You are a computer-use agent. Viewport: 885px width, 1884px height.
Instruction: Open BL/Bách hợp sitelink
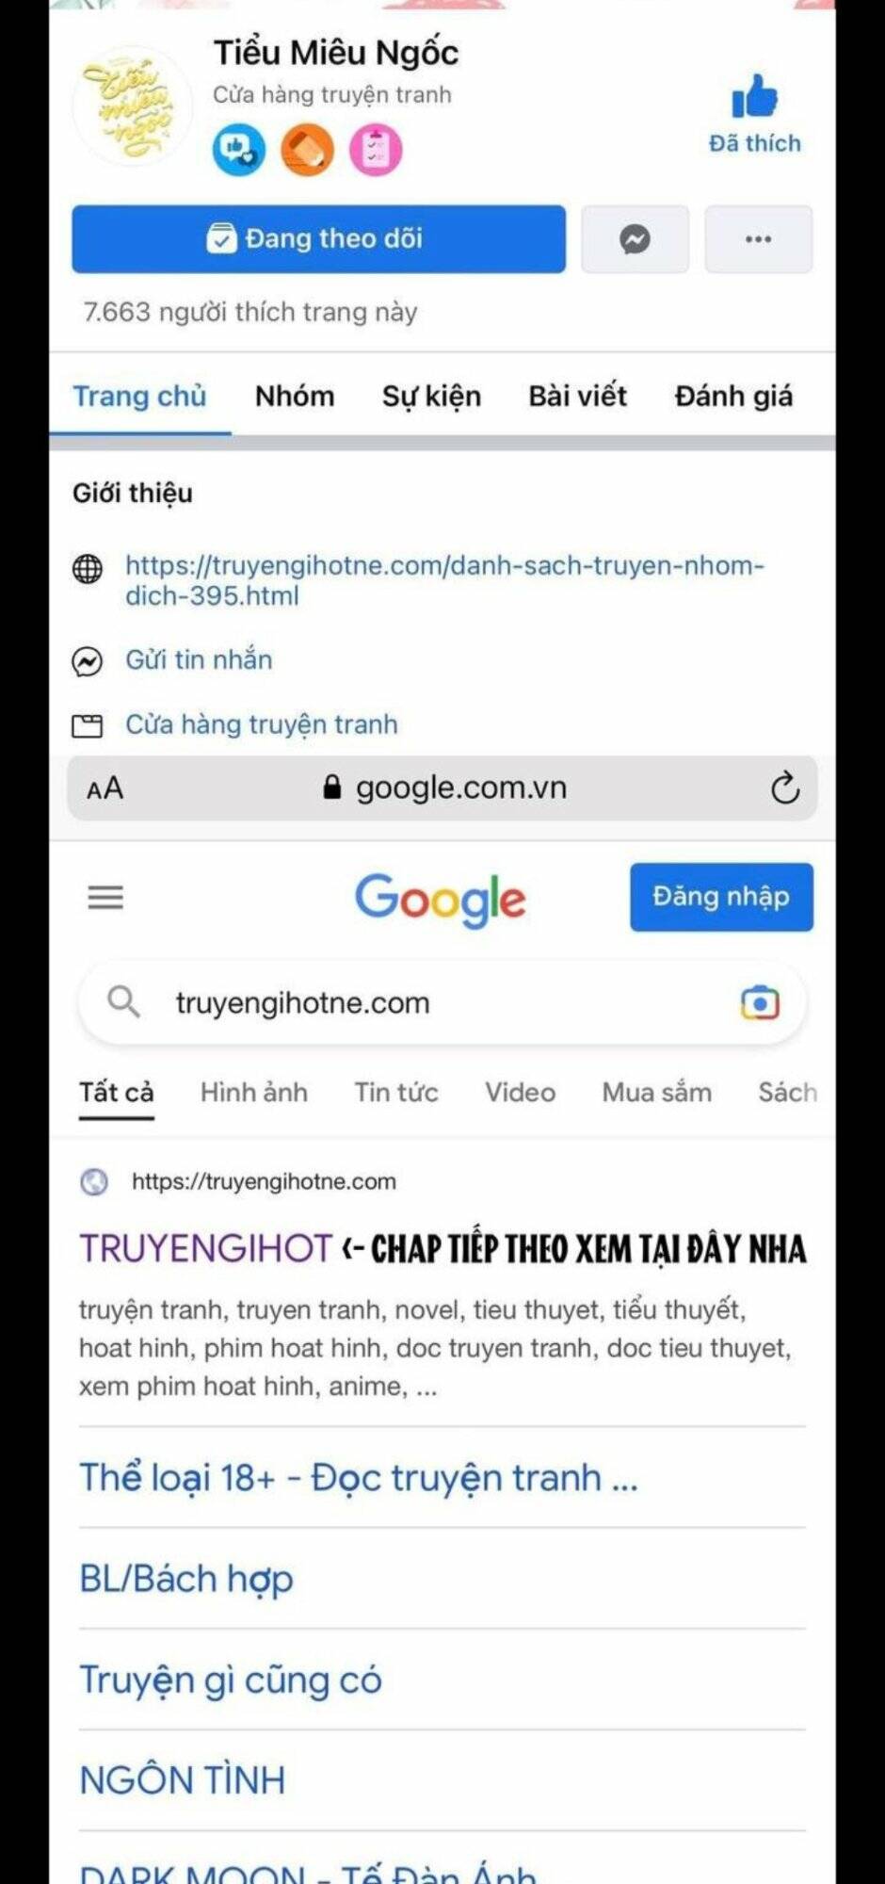186,1579
